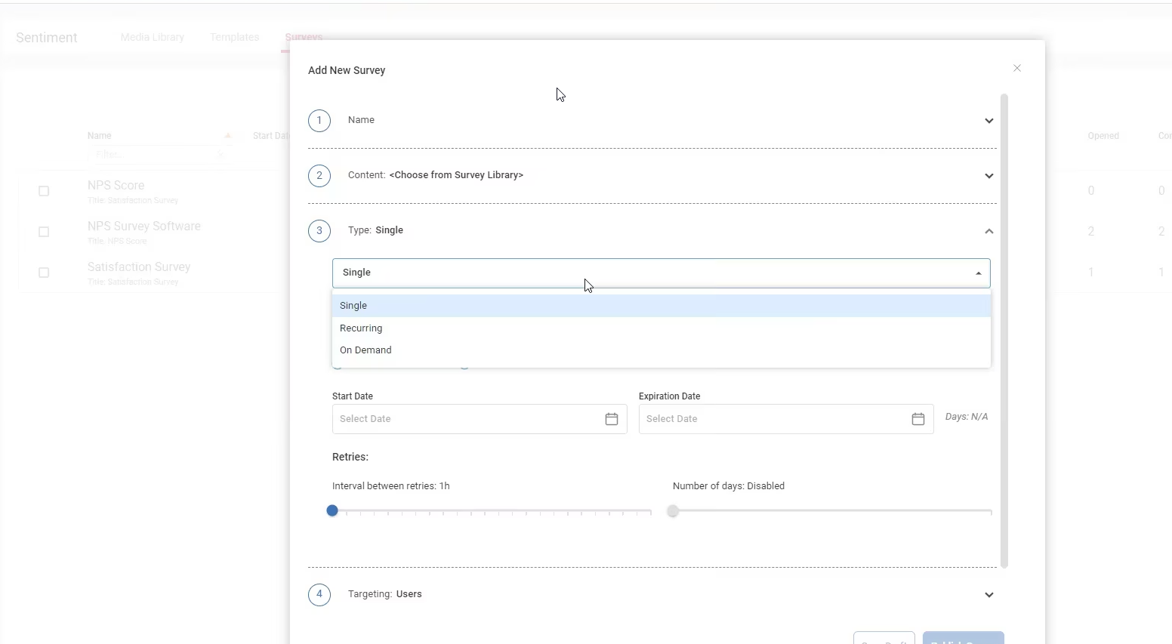Click the step 2 circle icon
The image size is (1172, 644).
(319, 176)
